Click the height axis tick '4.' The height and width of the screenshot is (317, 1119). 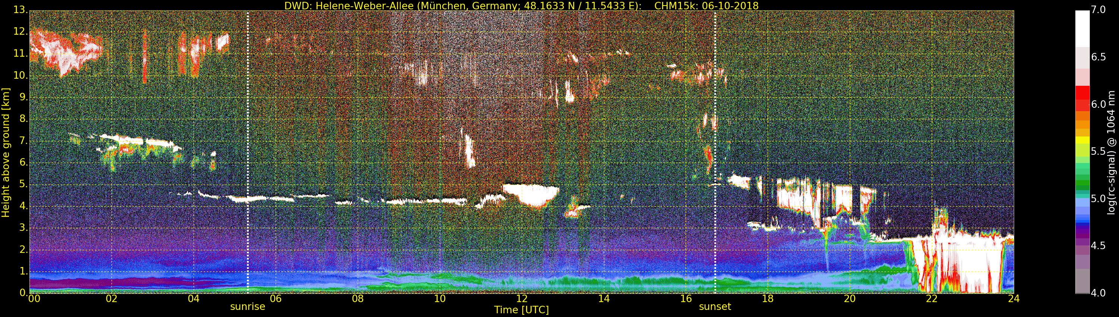[23, 206]
